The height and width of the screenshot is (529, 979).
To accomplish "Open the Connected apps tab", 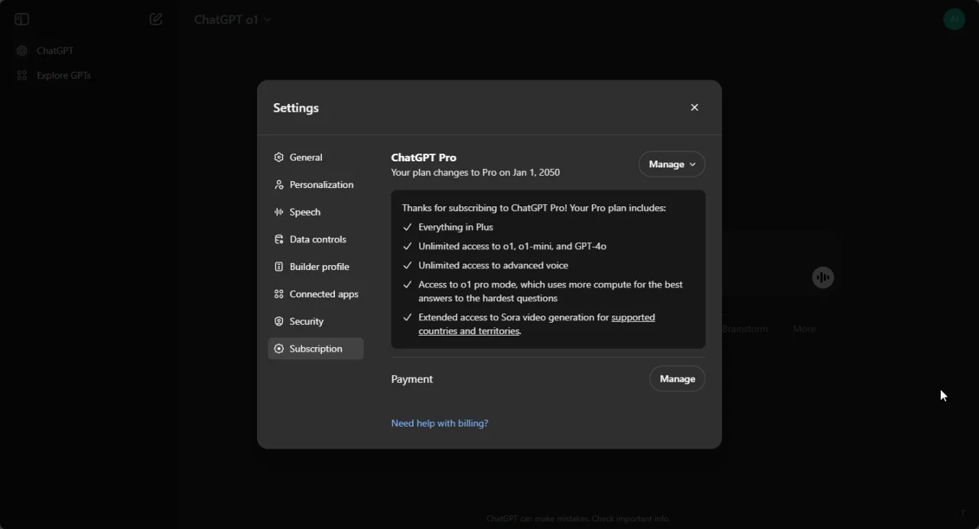I will tap(315, 294).
